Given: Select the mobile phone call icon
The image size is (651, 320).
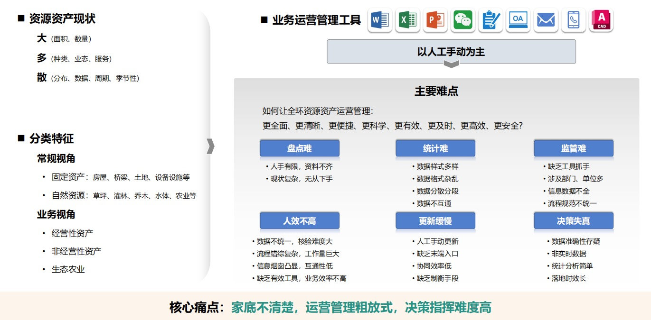Looking at the screenshot, I should point(573,20).
